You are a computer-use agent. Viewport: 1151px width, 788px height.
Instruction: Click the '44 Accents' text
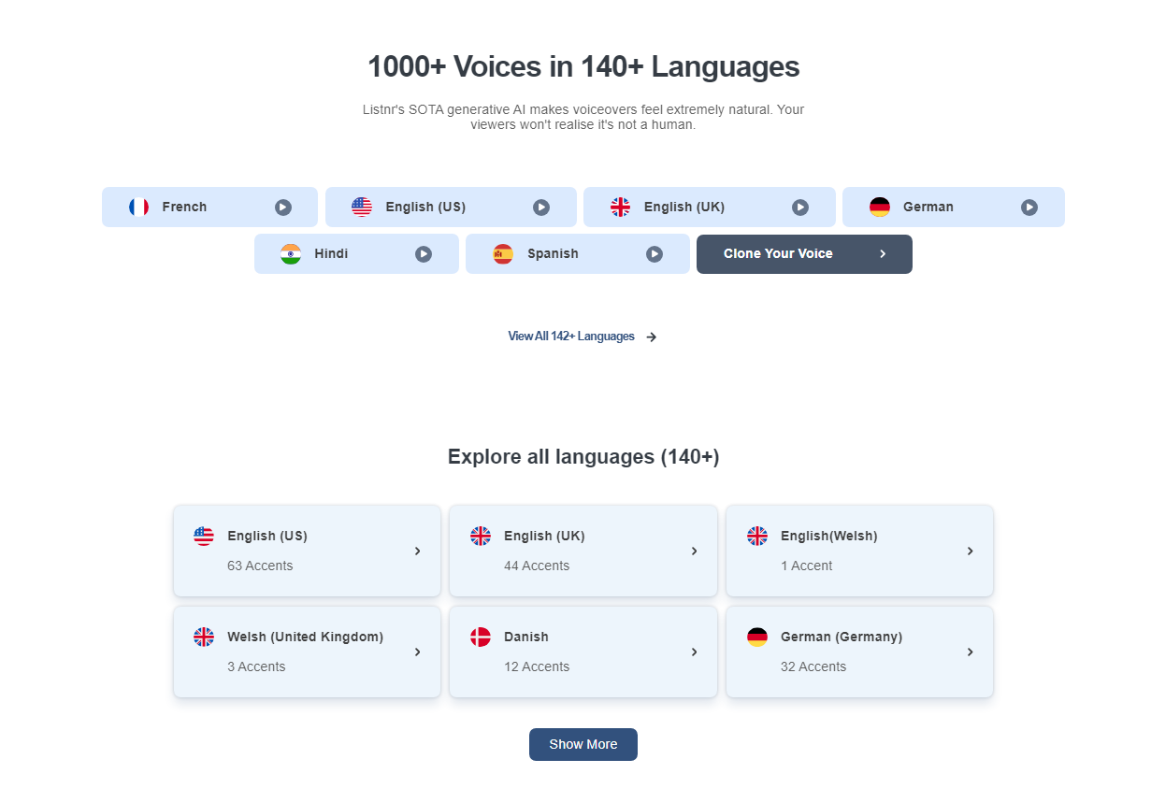(x=537, y=566)
